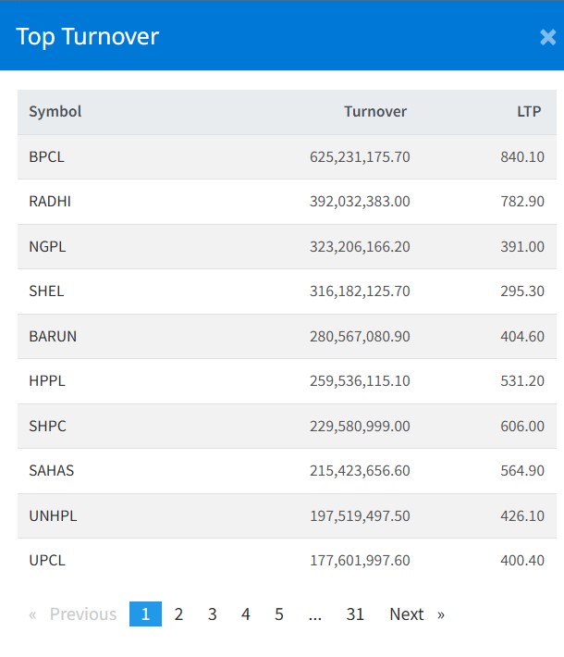Viewport: 564px width, 657px height.
Task: Jump to last page 31
Action: point(355,614)
